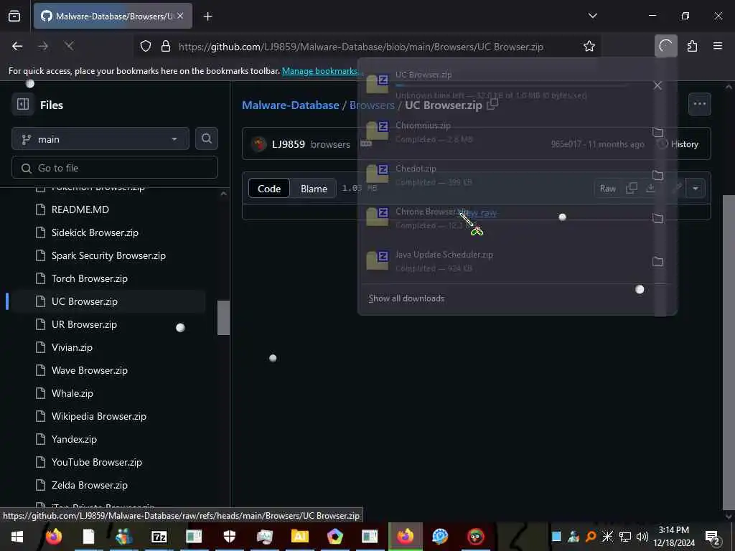Click the file tree scrollbar thumb
The width and height of the screenshot is (735, 551).
224,318
